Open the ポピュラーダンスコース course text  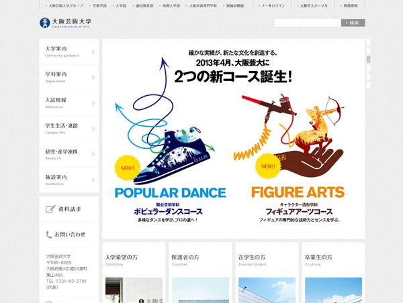[169, 212]
